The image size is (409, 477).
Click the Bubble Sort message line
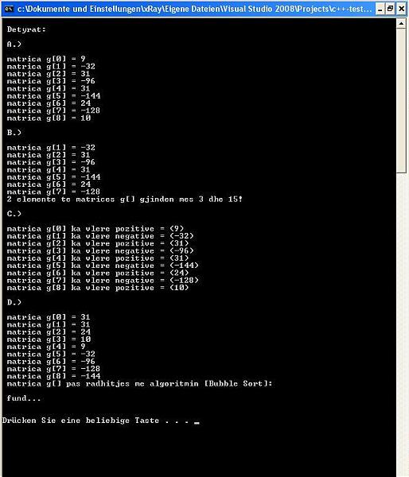click(139, 384)
